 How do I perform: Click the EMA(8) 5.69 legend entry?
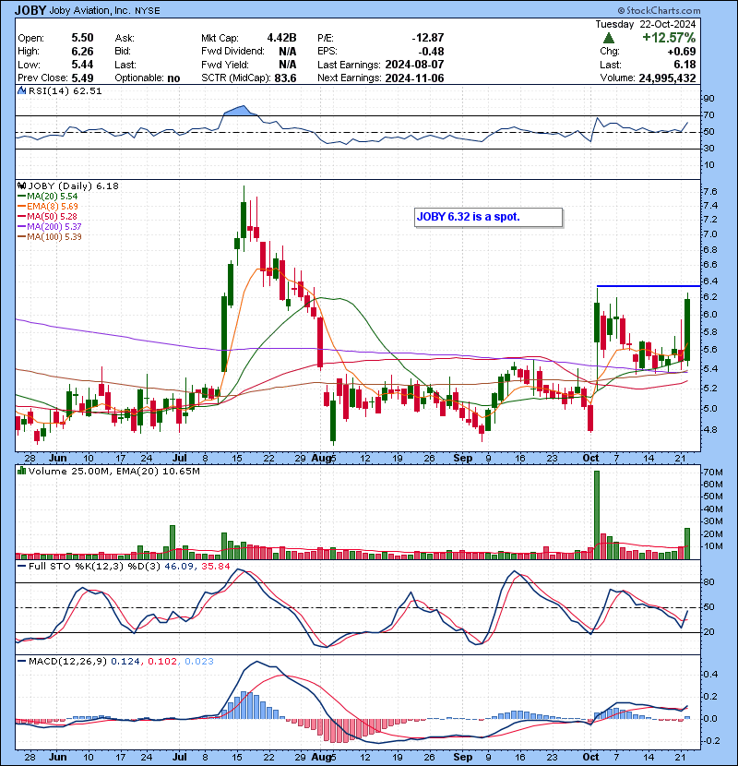click(48, 206)
